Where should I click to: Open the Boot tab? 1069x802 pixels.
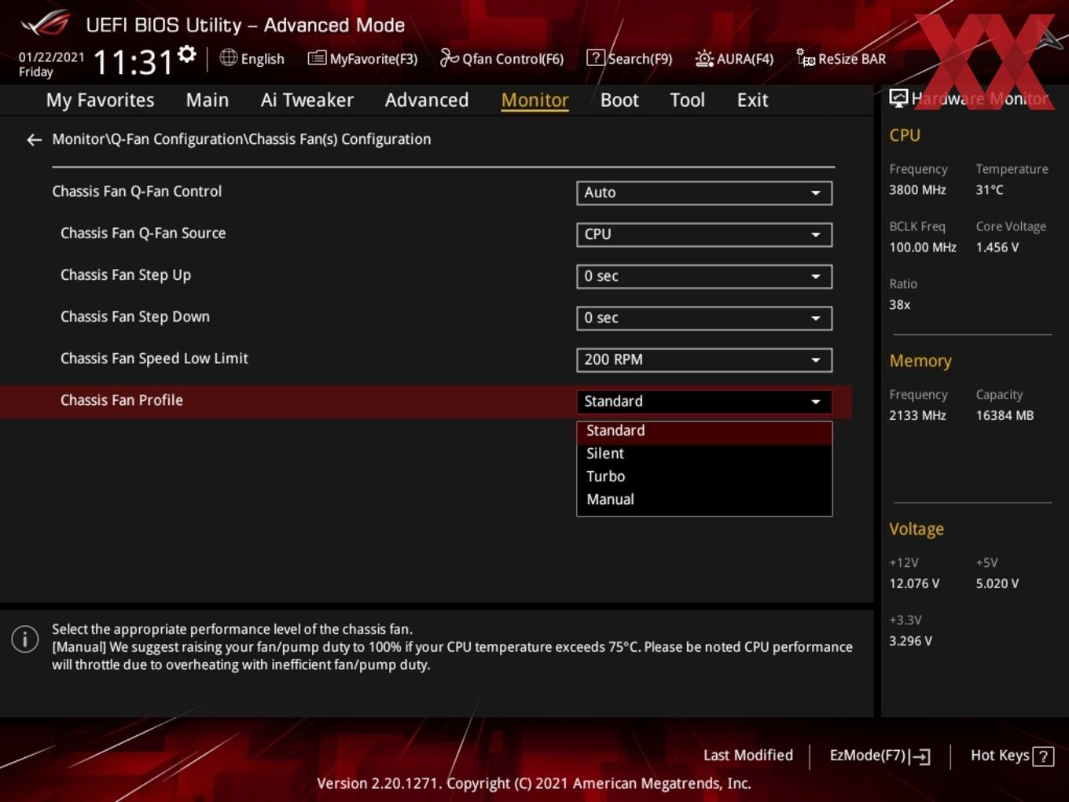tap(619, 100)
